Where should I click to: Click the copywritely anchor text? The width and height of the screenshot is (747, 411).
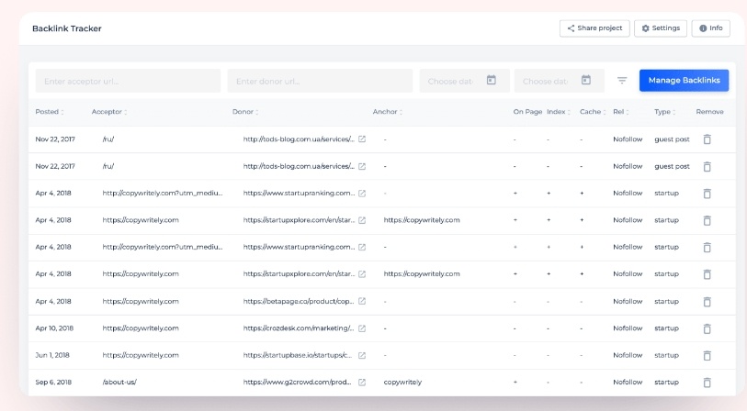(x=402, y=382)
